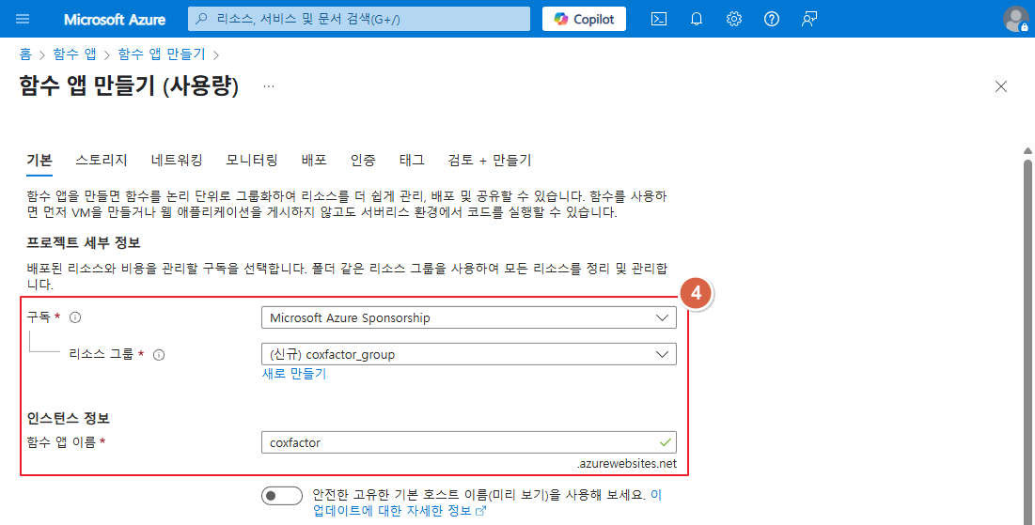
Task: Open the user account avatar
Action: point(1016,19)
